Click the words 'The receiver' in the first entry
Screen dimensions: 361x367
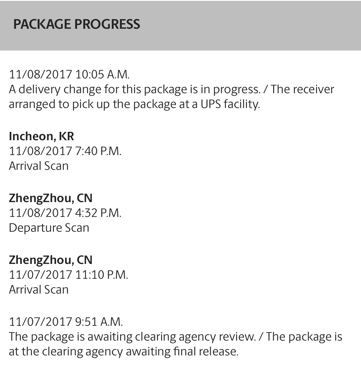click(303, 89)
